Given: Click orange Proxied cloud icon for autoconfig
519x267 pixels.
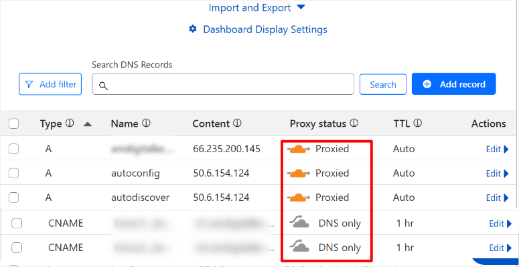Looking at the screenshot, I should [299, 174].
